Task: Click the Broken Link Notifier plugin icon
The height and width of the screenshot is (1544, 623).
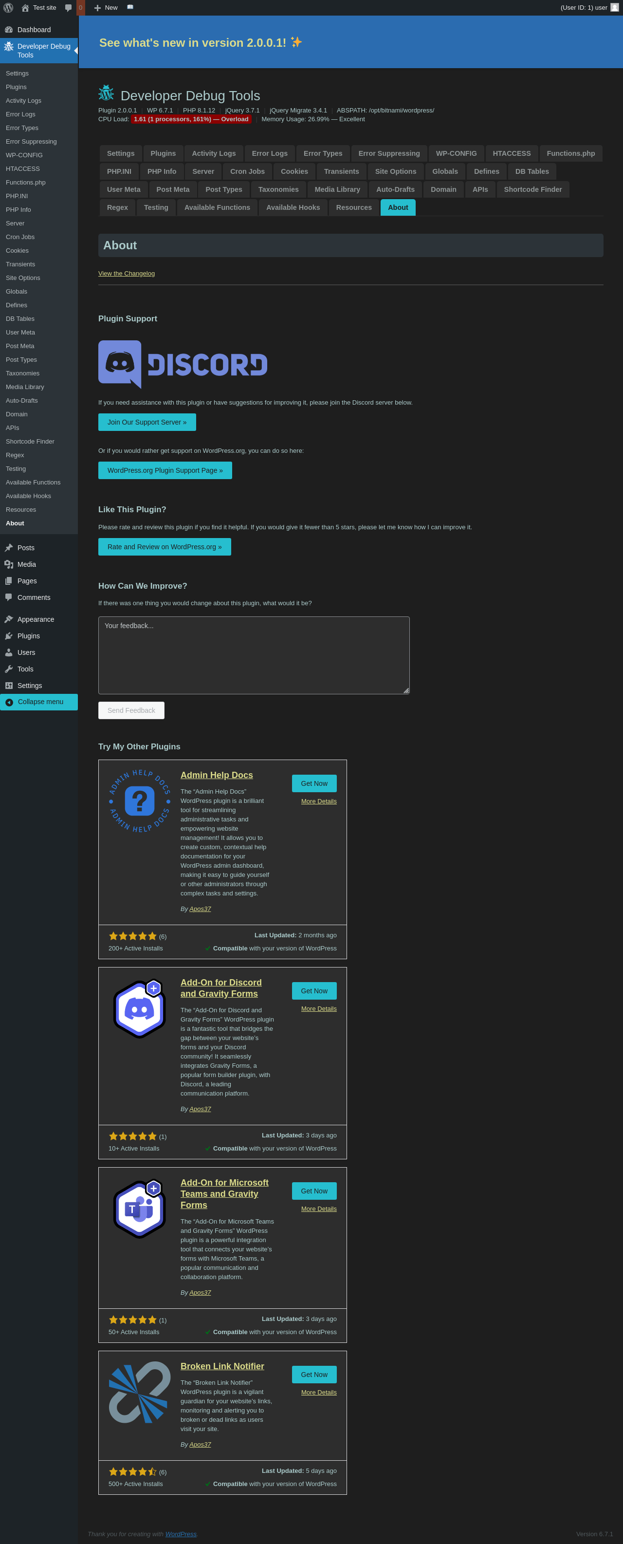Action: click(139, 1393)
